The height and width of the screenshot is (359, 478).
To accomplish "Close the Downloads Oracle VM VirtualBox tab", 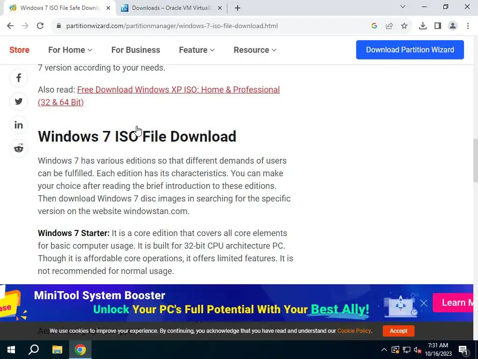I will click(x=220, y=8).
